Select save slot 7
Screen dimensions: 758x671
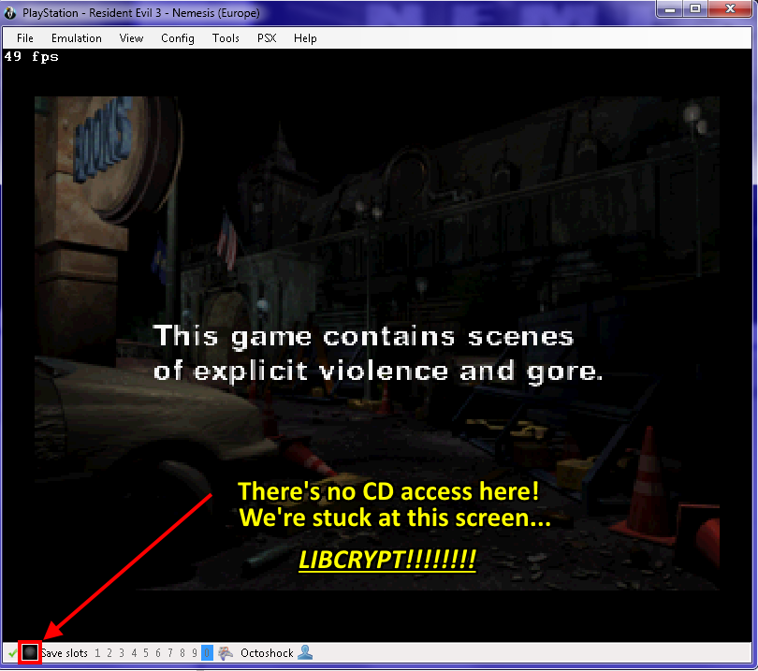170,653
